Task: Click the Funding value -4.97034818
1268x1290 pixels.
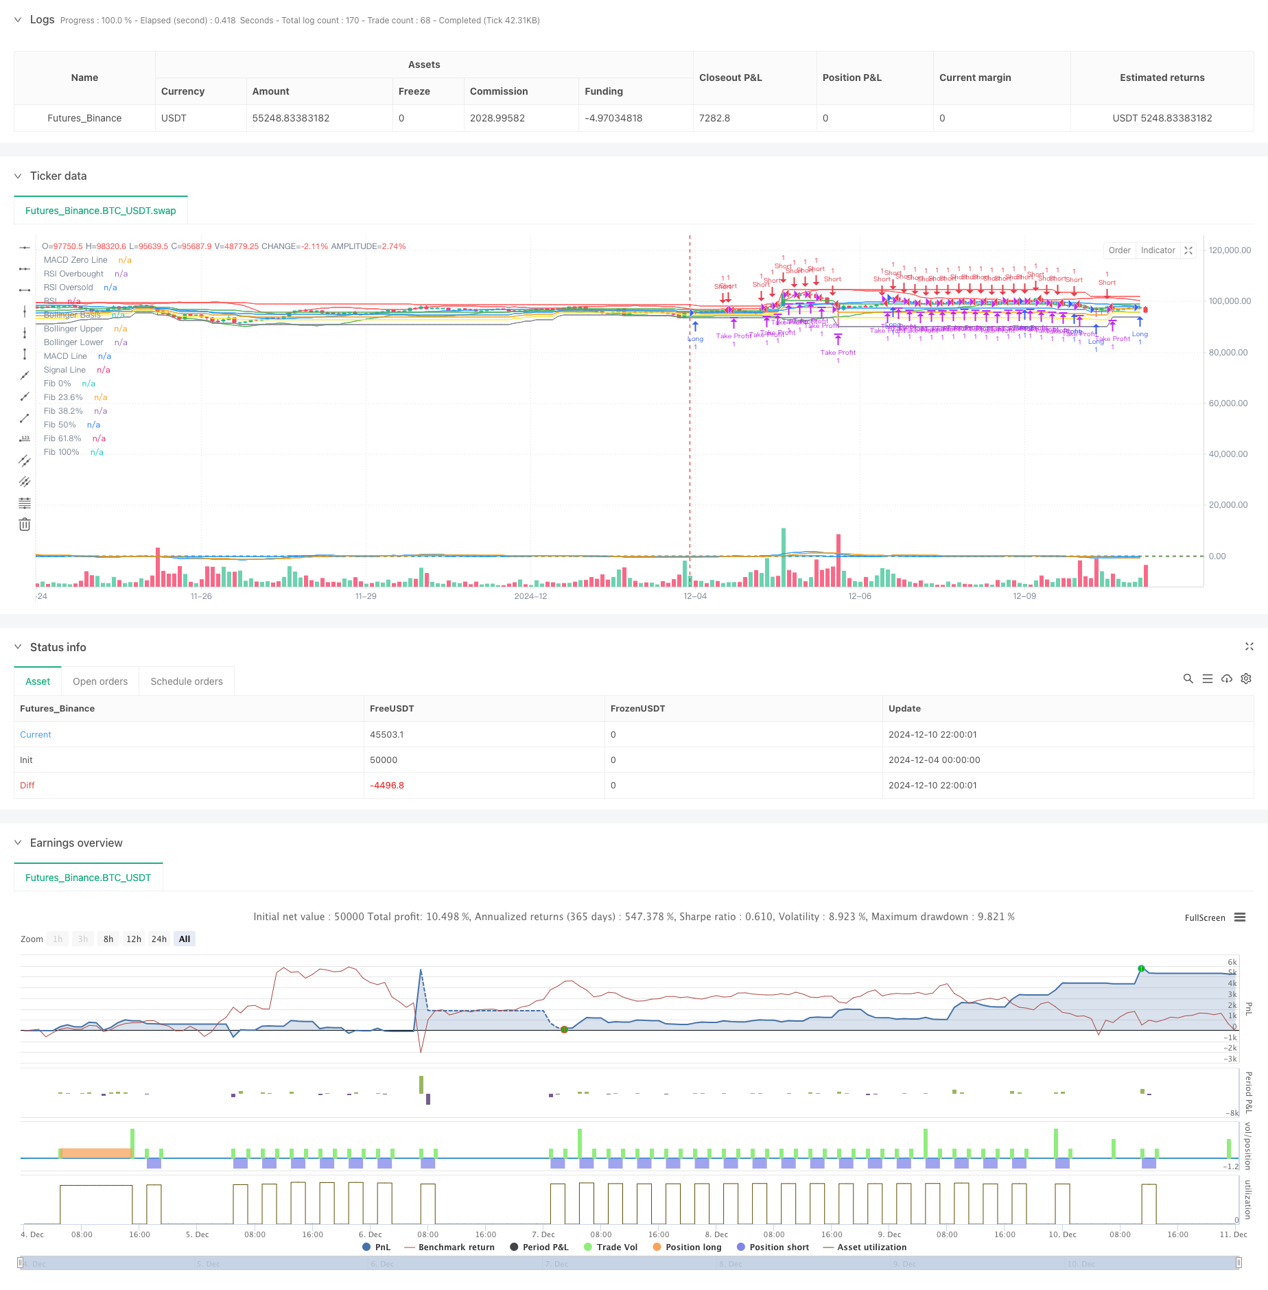Action: click(x=613, y=118)
